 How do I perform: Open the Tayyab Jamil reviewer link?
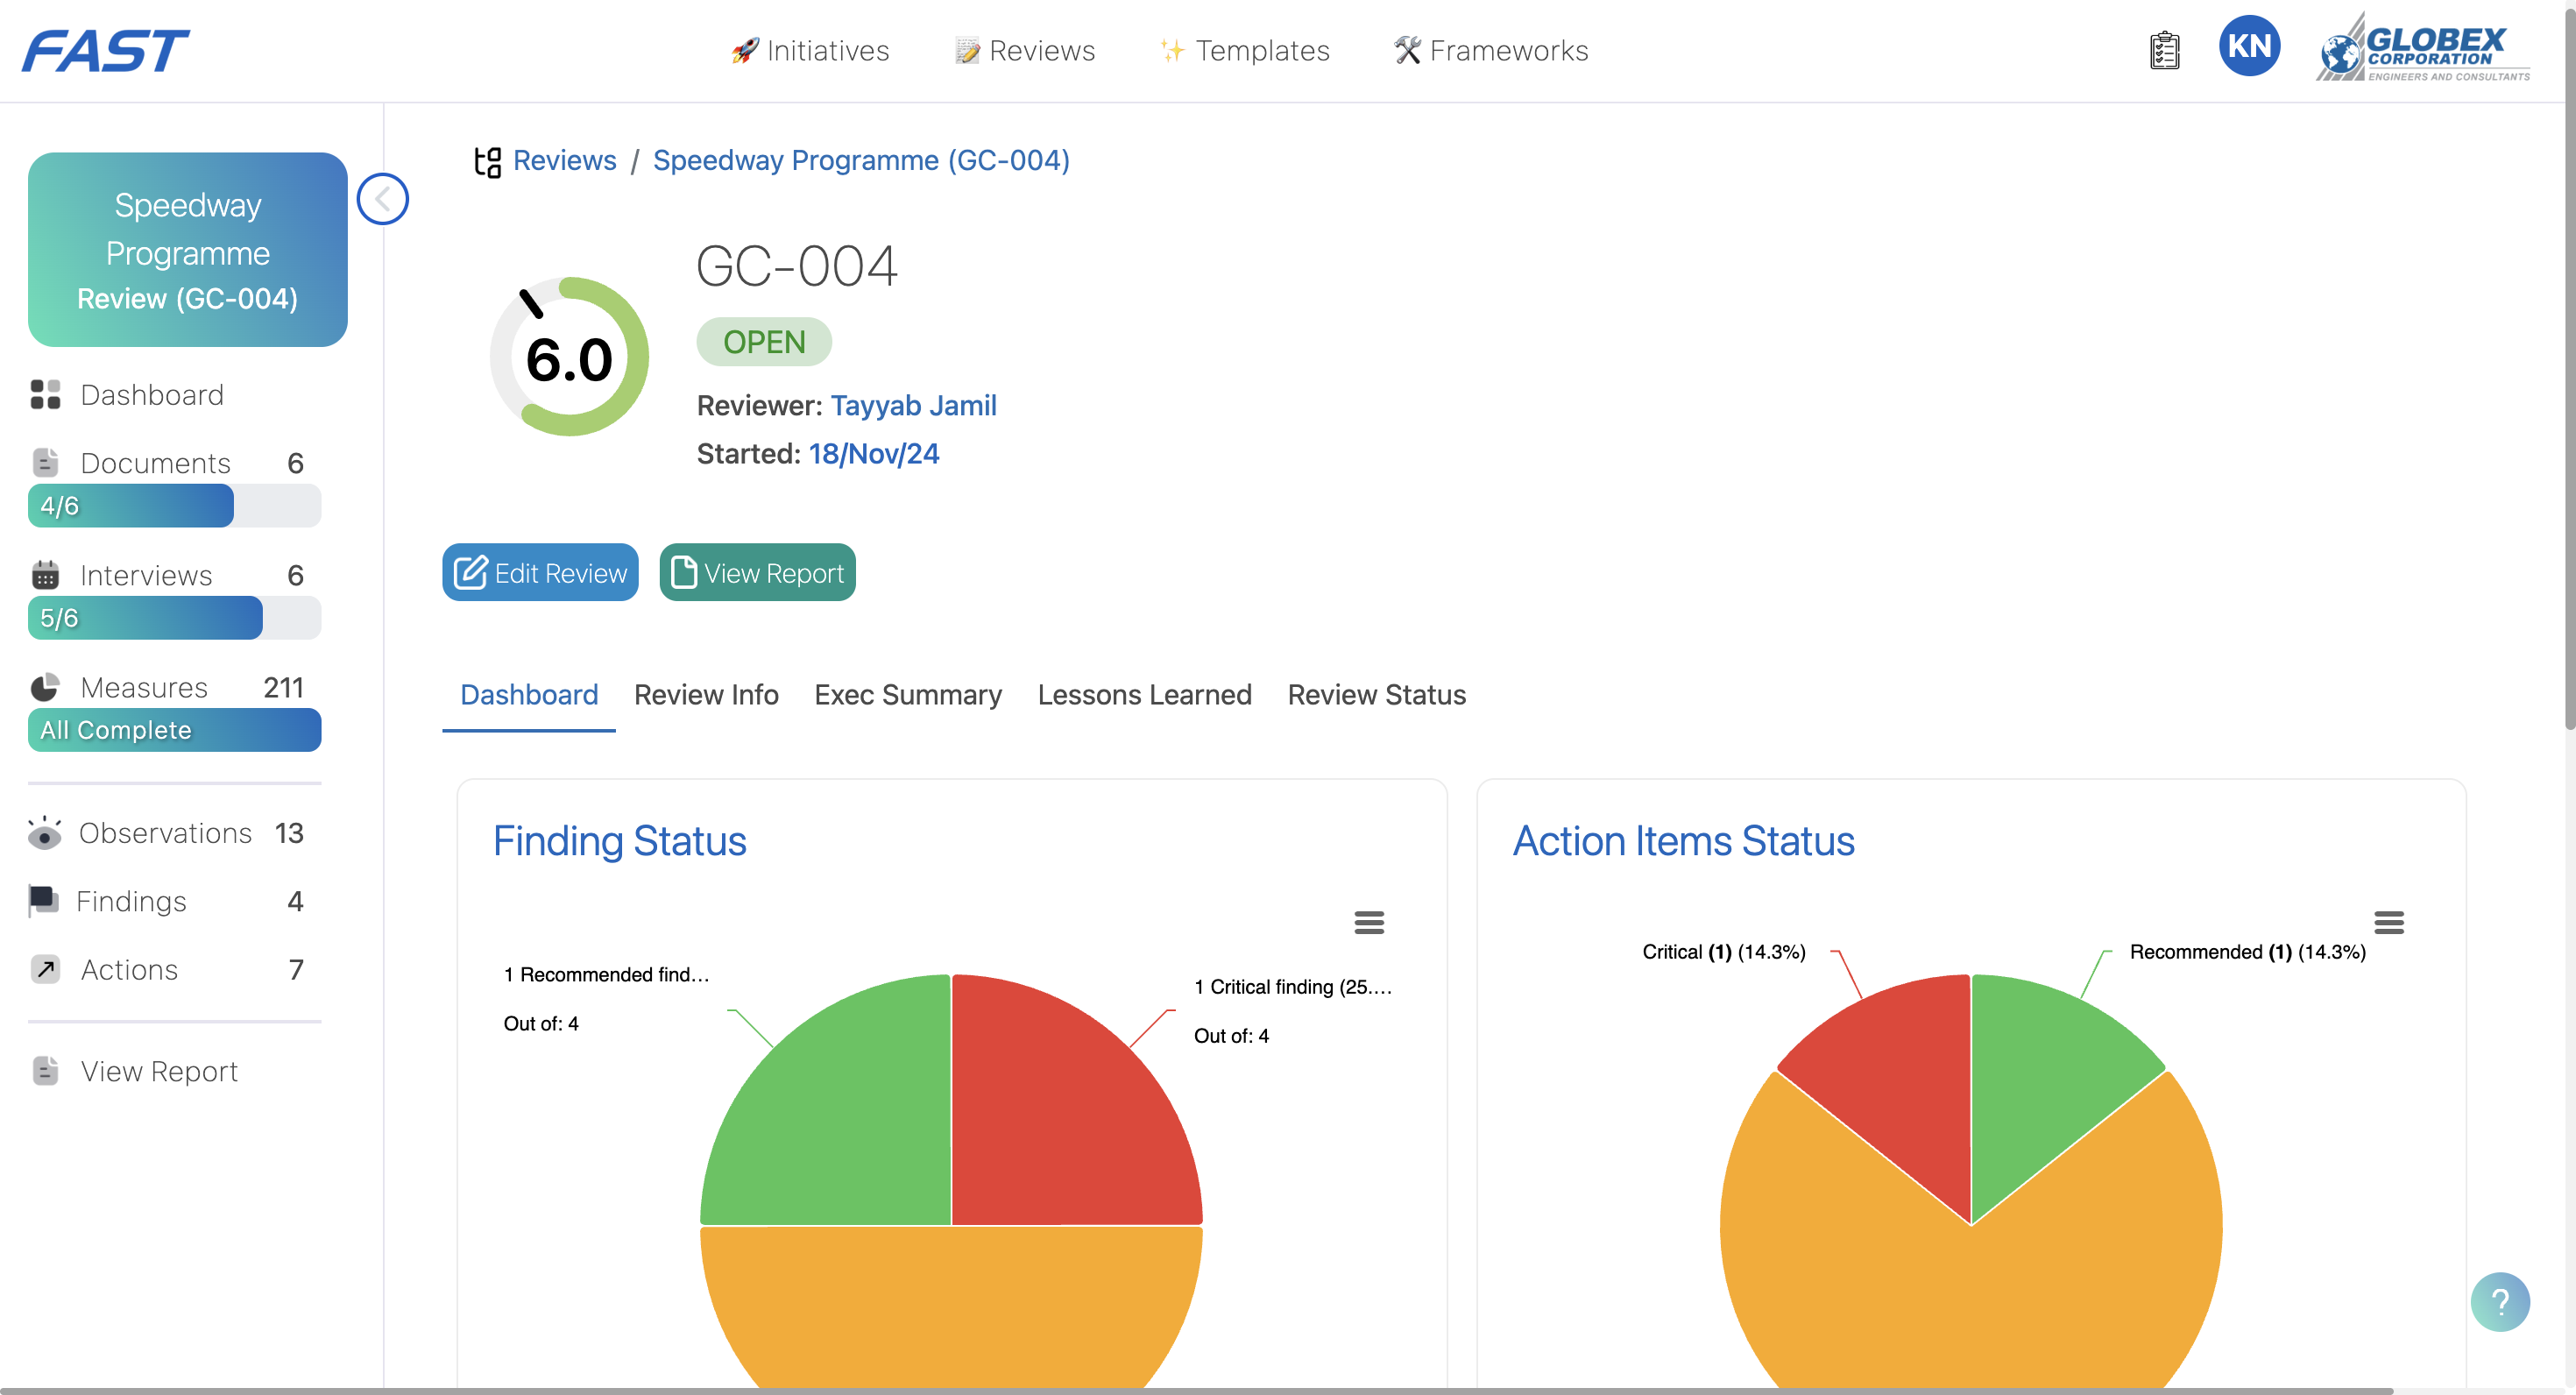(x=913, y=405)
